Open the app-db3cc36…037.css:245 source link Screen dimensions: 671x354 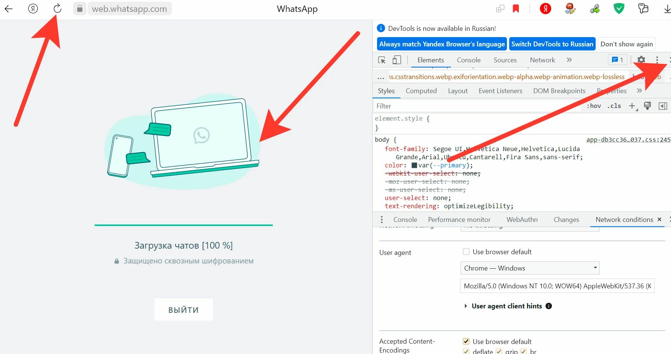click(x=628, y=140)
